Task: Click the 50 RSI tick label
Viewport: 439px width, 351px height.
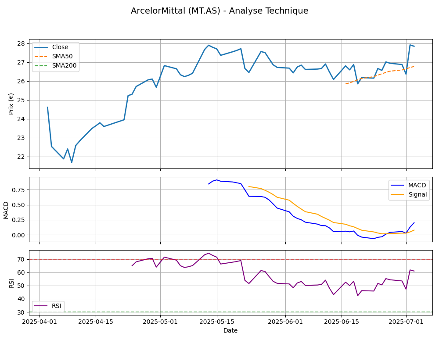Action: [21, 286]
